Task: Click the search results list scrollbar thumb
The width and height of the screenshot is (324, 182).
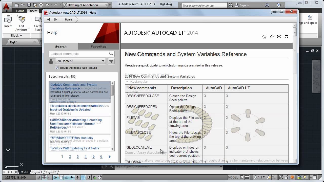Action: [x=113, y=90]
